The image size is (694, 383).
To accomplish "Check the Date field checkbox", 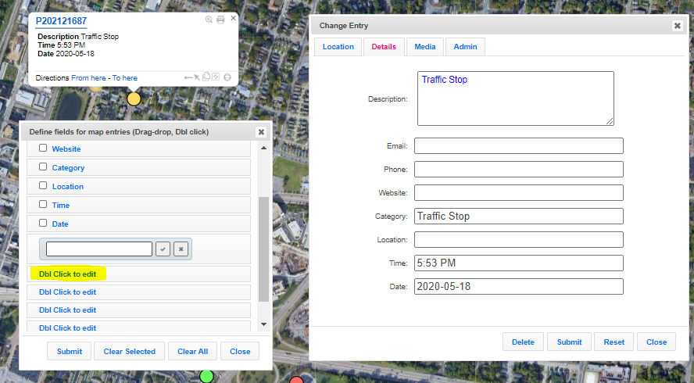I will [43, 224].
